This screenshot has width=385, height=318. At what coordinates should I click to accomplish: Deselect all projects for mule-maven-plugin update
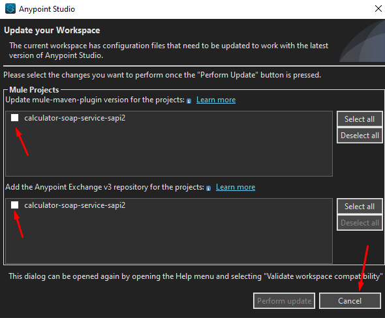(360, 136)
